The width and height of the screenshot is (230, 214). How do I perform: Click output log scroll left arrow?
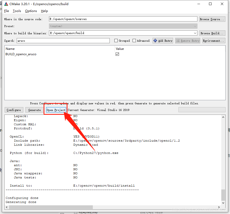[7, 207]
